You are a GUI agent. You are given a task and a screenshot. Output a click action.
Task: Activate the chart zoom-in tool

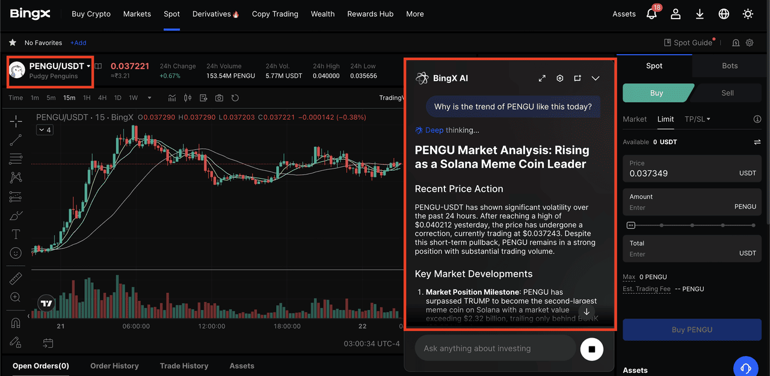[16, 297]
